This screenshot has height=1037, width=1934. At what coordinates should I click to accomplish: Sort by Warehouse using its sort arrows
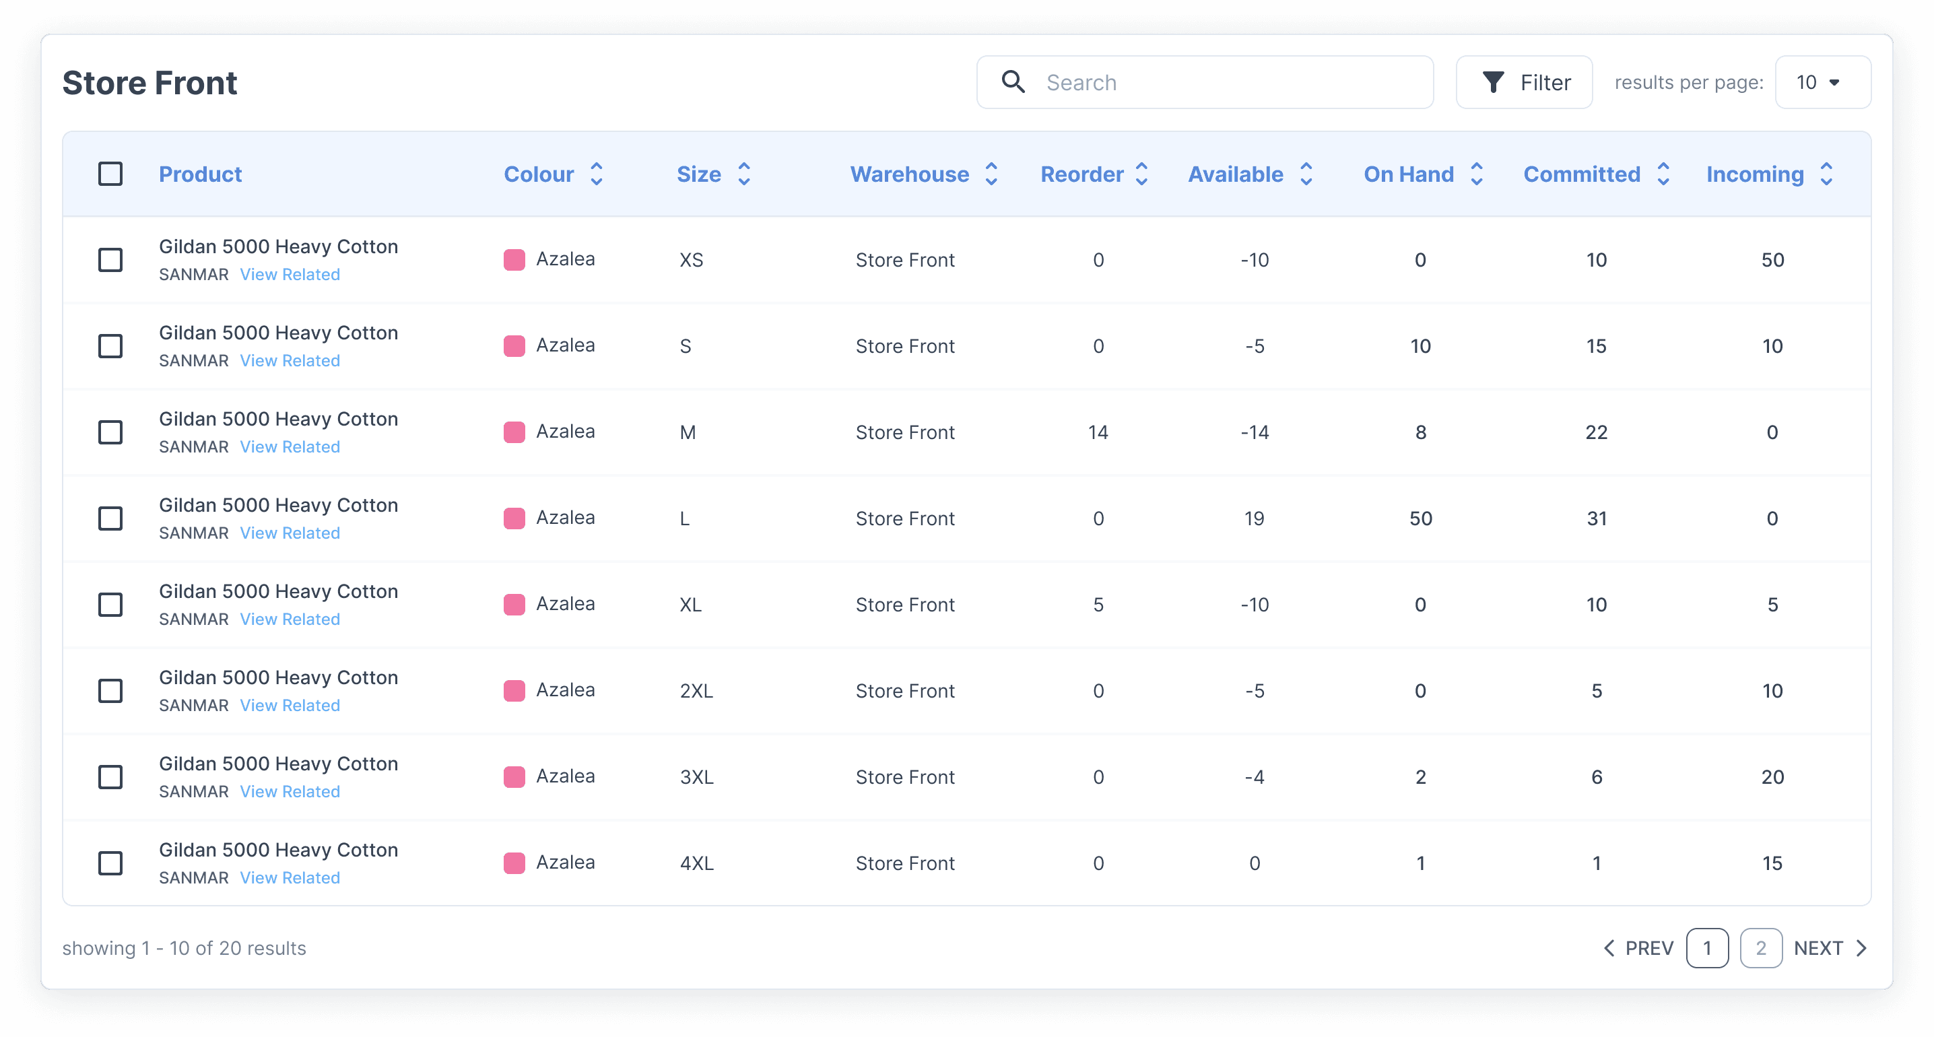click(991, 174)
